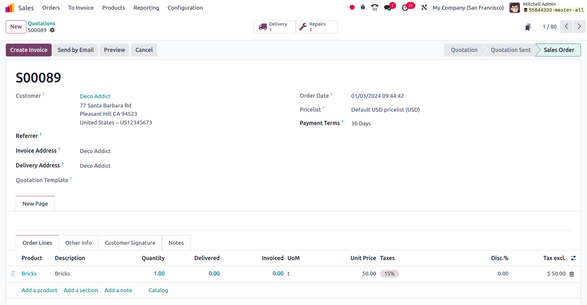Image resolution: width=587 pixels, height=305 pixels.
Task: Open the chat messages icon
Action: [x=388, y=8]
